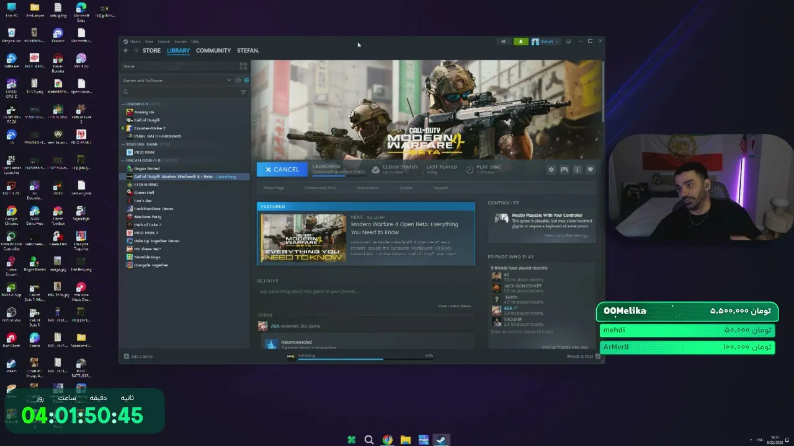794x446 pixels.
Task: Open the Friends menu
Action: point(164,42)
